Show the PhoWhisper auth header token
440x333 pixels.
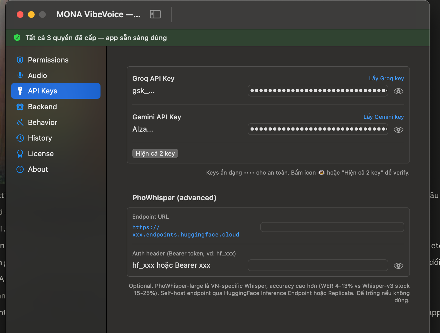(398, 266)
